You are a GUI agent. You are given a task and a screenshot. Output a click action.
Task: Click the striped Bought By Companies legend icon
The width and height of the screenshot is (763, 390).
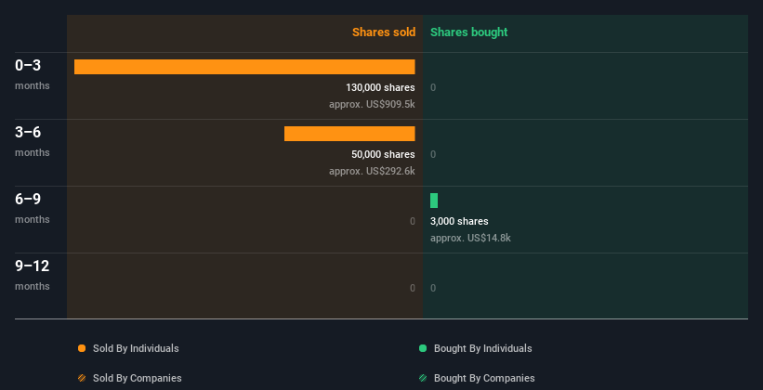point(423,378)
